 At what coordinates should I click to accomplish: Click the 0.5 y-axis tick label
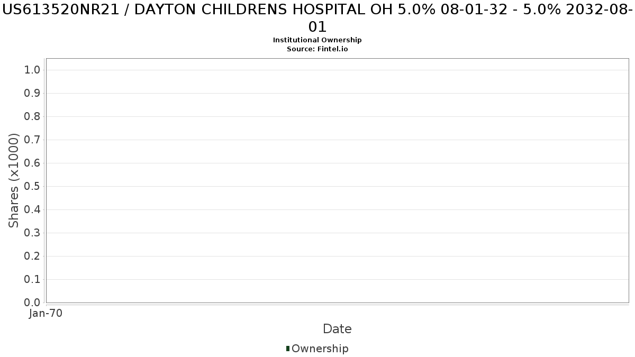point(33,187)
